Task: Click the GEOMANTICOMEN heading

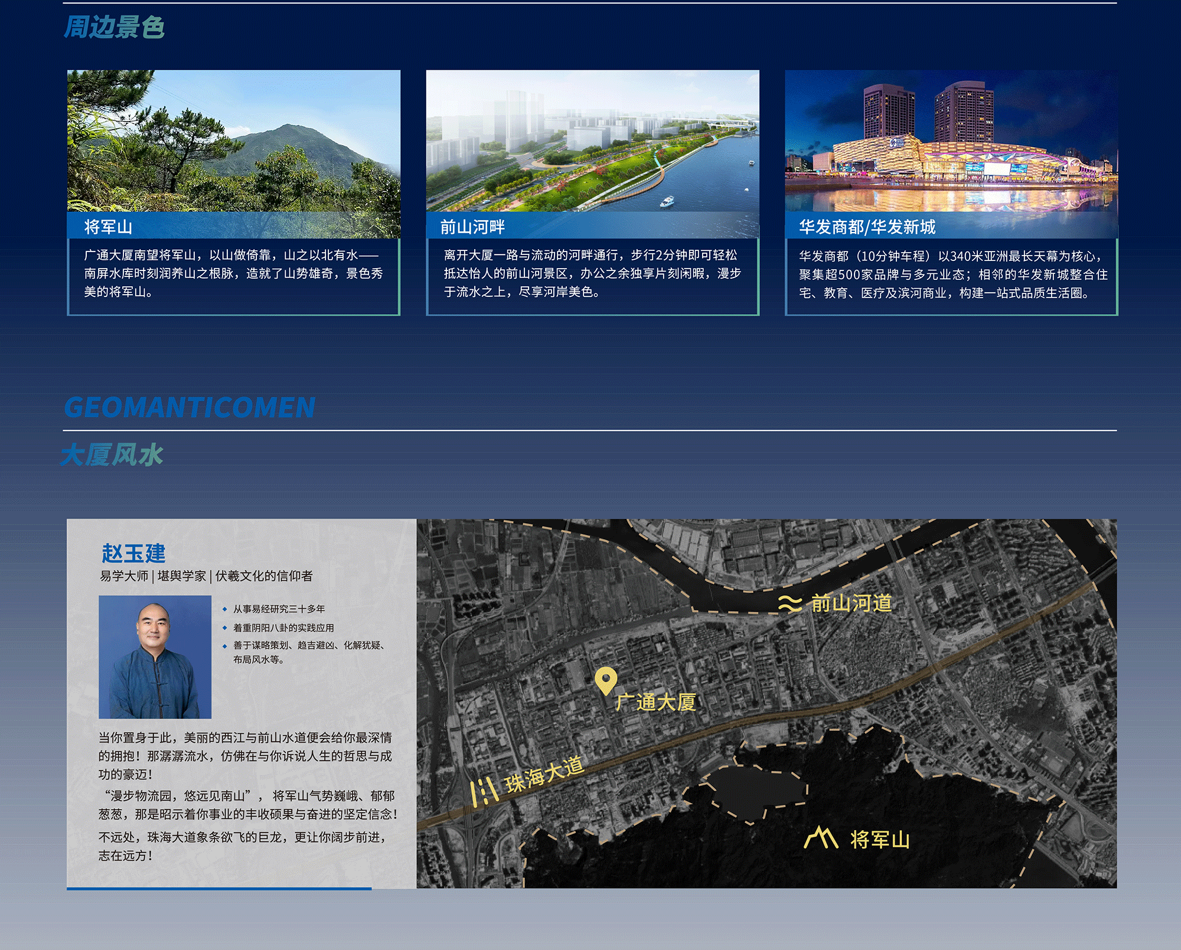Action: pos(190,407)
